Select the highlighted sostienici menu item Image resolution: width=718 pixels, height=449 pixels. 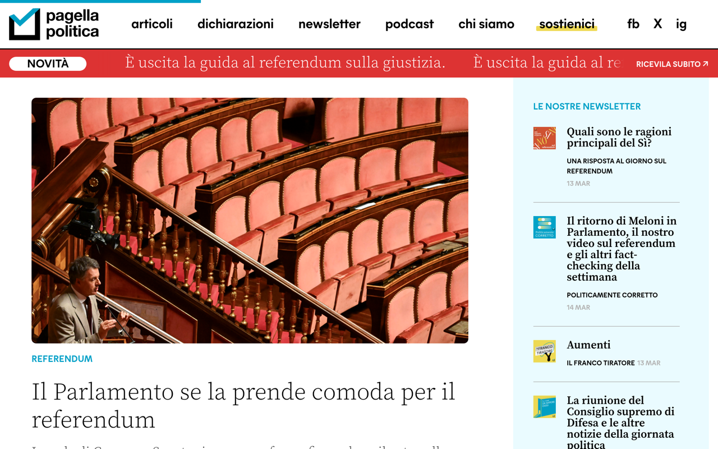[x=567, y=24]
